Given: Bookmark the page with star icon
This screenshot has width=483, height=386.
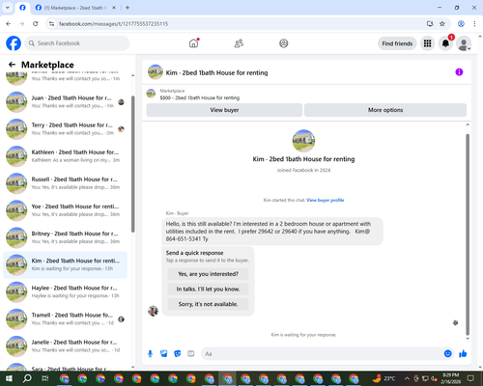Looking at the screenshot, I should click(442, 24).
